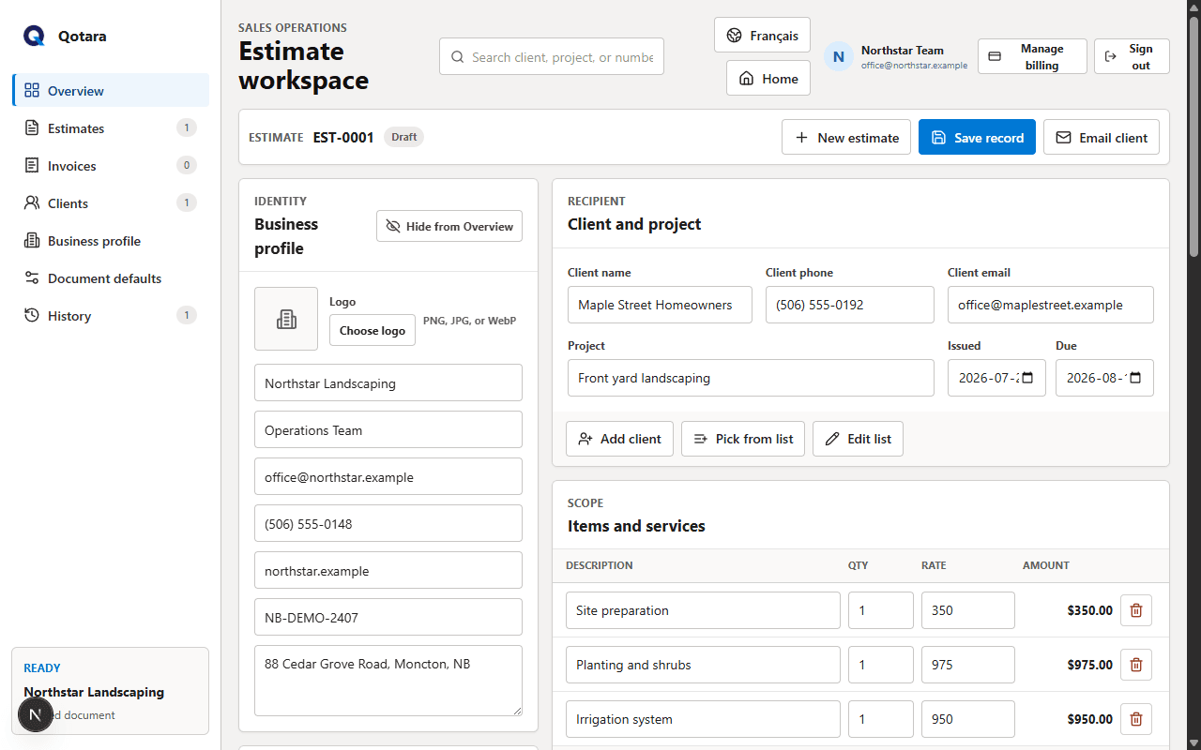Click the Invoices receipt icon

pyautogui.click(x=32, y=165)
